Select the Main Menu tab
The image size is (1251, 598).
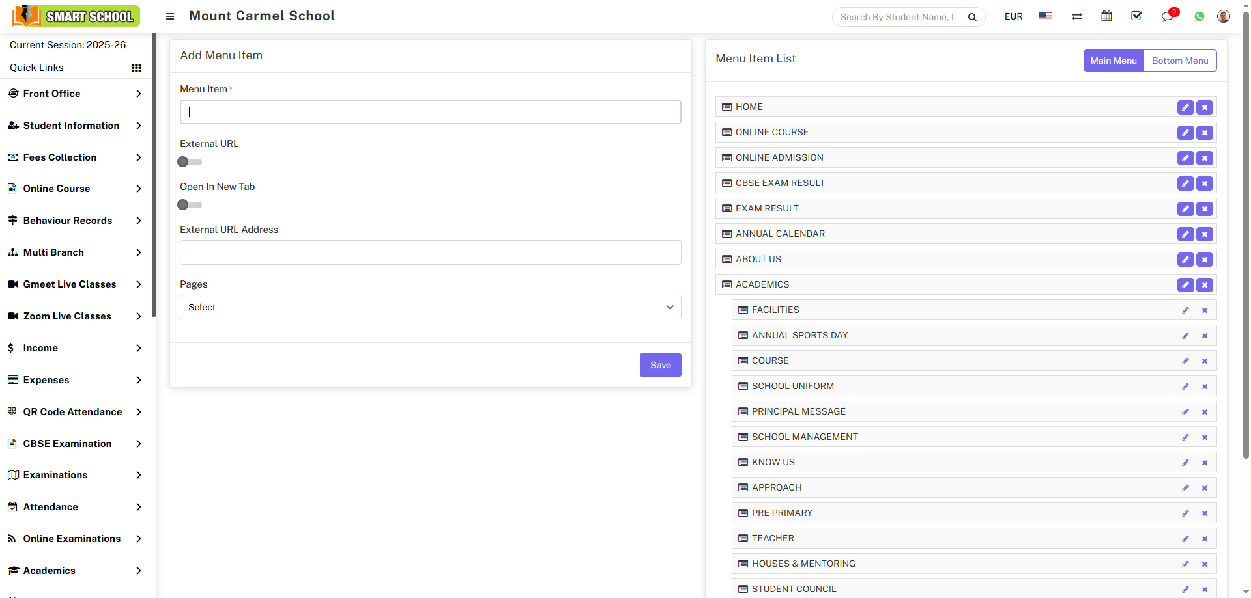(1113, 61)
